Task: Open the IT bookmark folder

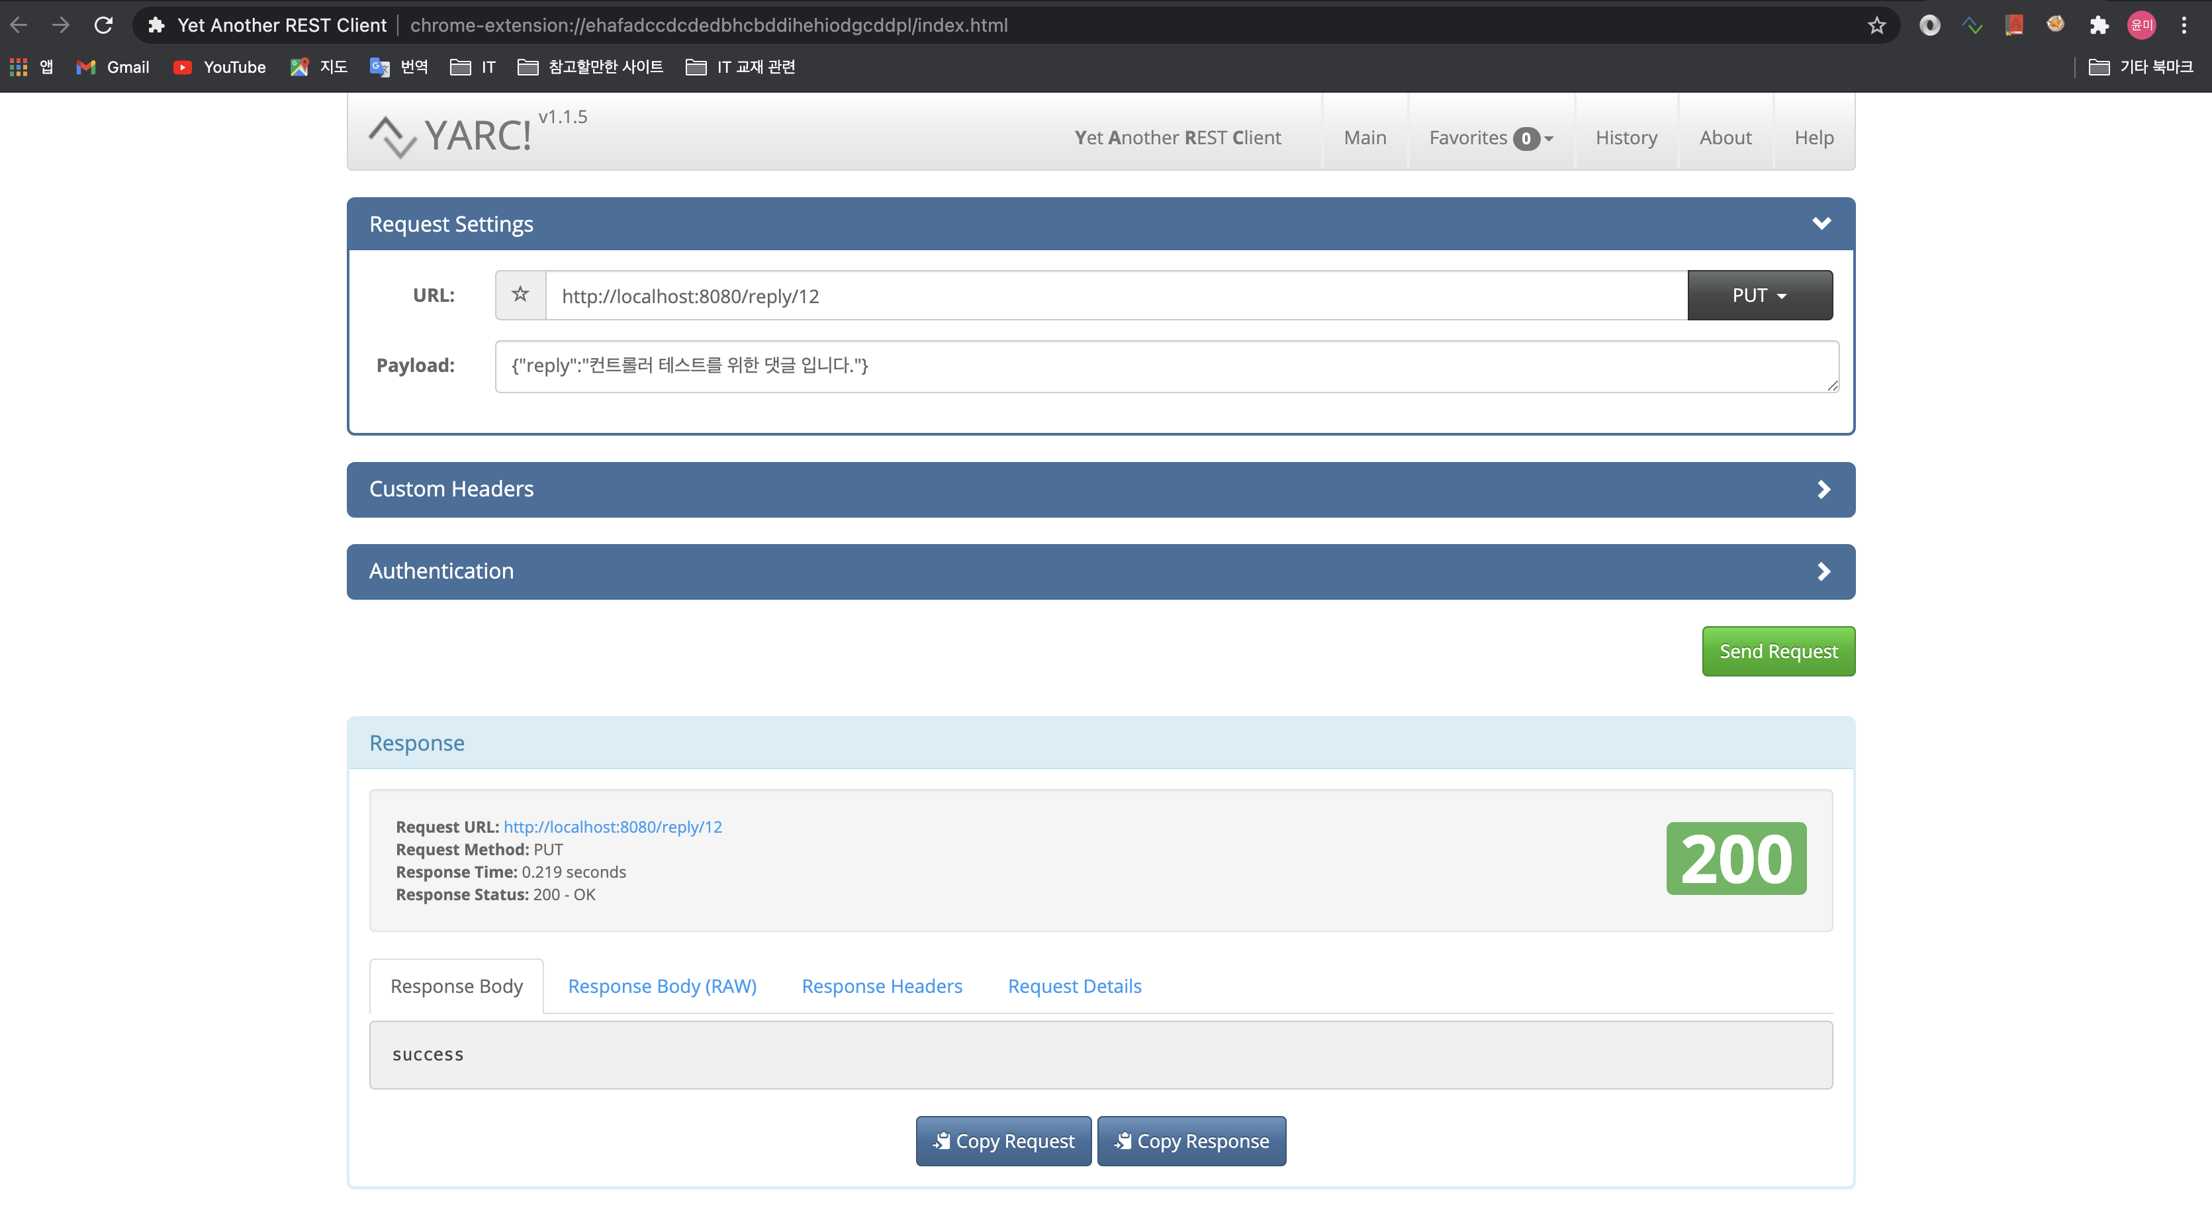Action: 473,66
